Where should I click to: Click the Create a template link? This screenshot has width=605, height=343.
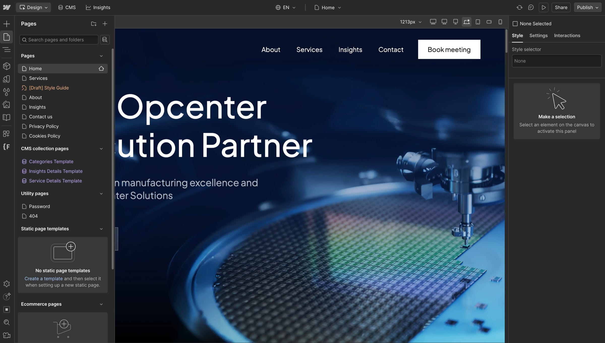(x=44, y=278)
